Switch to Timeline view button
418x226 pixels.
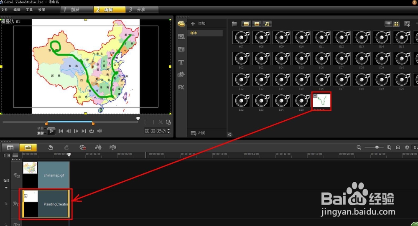tap(28, 147)
